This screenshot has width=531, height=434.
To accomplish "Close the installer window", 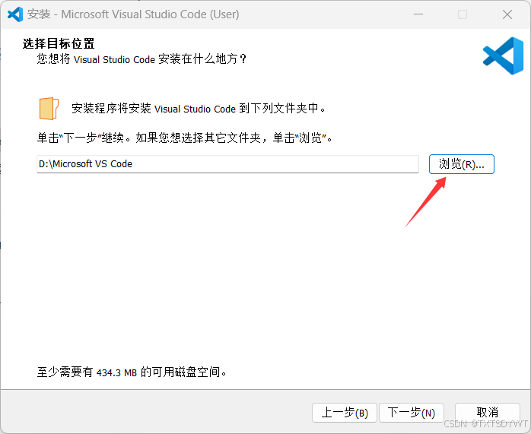I will tap(507, 14).
